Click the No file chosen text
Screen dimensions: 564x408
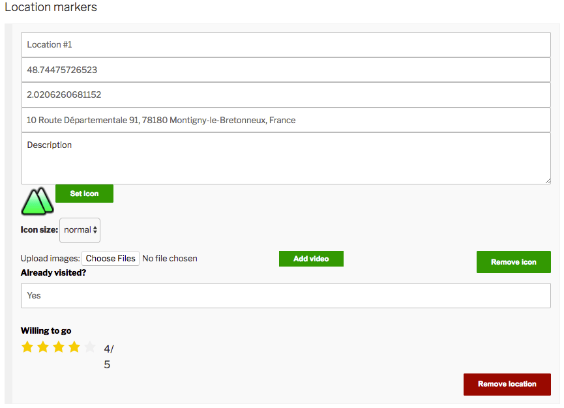tap(170, 258)
